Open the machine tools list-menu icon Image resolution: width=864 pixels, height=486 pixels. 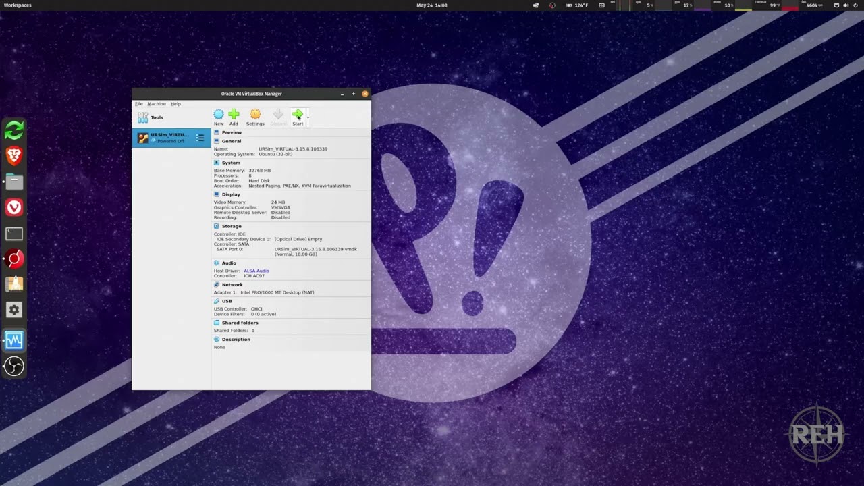(200, 138)
